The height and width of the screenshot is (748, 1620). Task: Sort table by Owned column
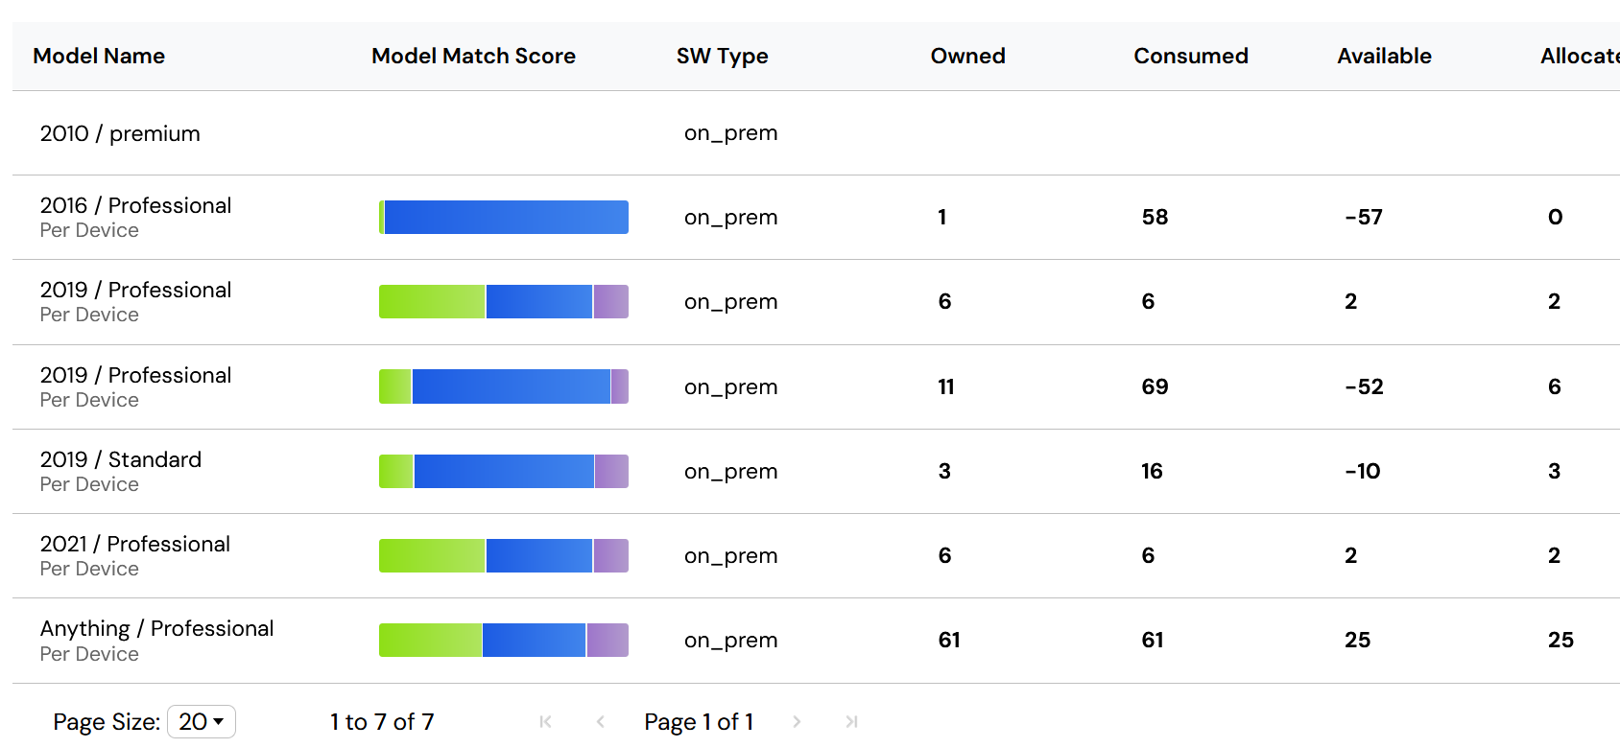pos(967,57)
